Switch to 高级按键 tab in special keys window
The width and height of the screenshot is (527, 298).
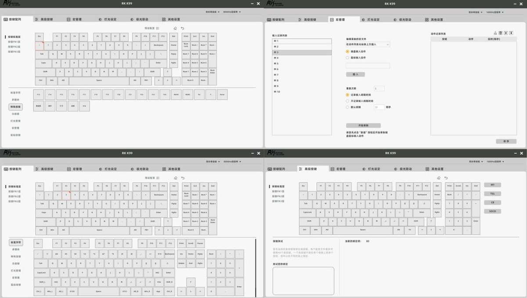44,20
